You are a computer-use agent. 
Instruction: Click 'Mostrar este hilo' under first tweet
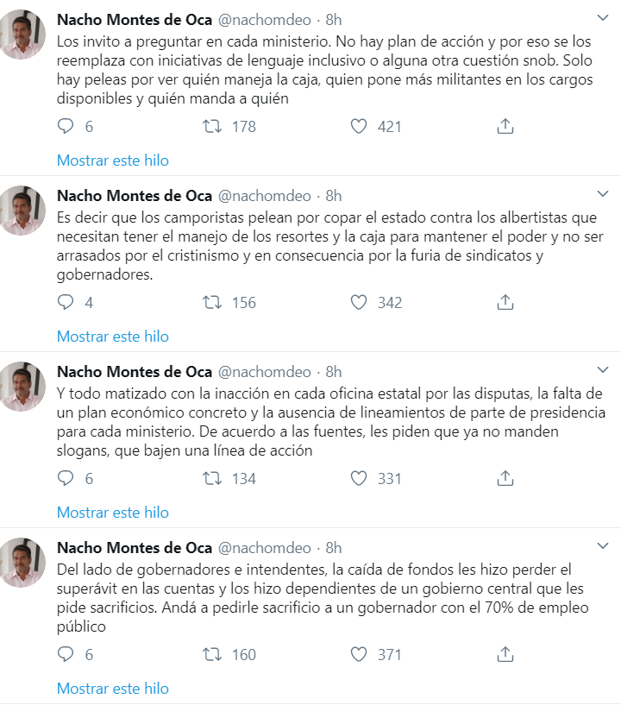113,160
